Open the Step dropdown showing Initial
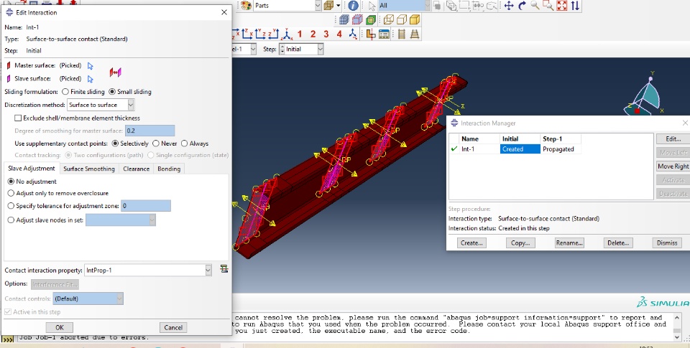 click(x=320, y=50)
